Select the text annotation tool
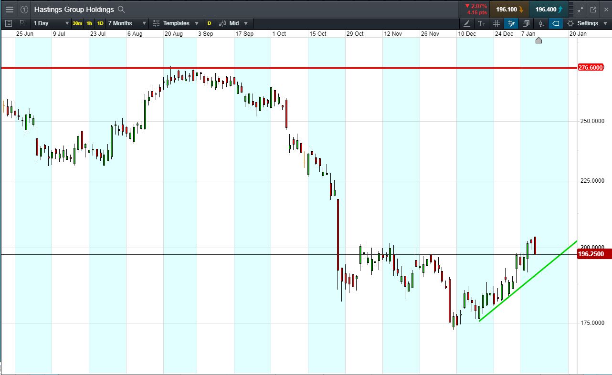612x375 pixels. click(482, 23)
